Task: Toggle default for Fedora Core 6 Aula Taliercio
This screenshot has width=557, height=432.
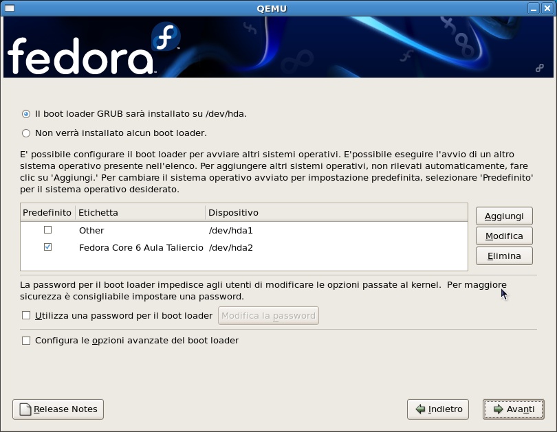Action: [47, 247]
